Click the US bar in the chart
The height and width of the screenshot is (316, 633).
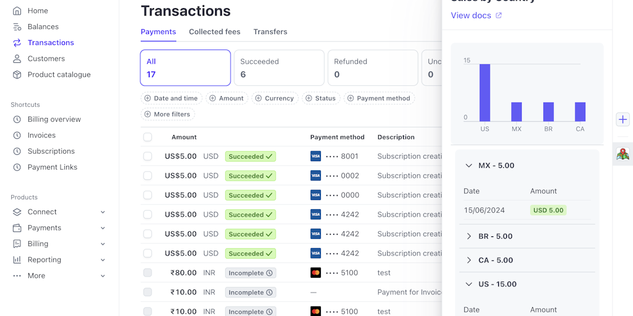(x=485, y=93)
